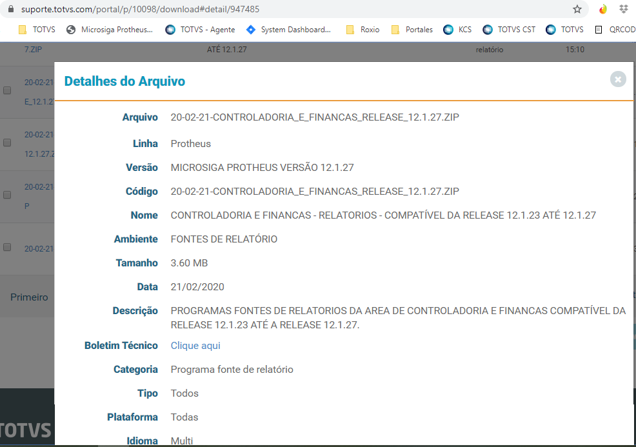
Task: Click the lock icon in the address bar
Action: click(x=12, y=9)
